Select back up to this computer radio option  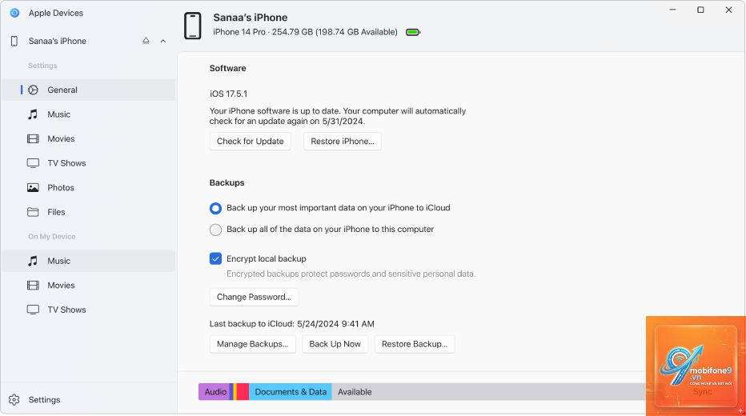[215, 230]
